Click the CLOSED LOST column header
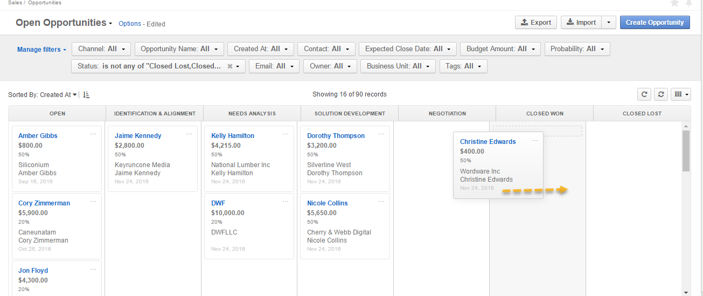This screenshot has width=703, height=296. click(x=642, y=113)
